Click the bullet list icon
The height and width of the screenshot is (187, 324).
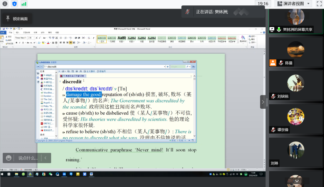(x=61, y=38)
